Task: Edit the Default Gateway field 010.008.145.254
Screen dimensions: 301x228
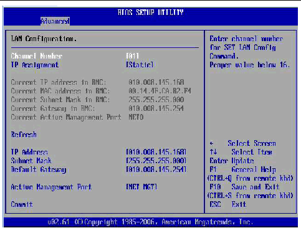Action: (156, 169)
